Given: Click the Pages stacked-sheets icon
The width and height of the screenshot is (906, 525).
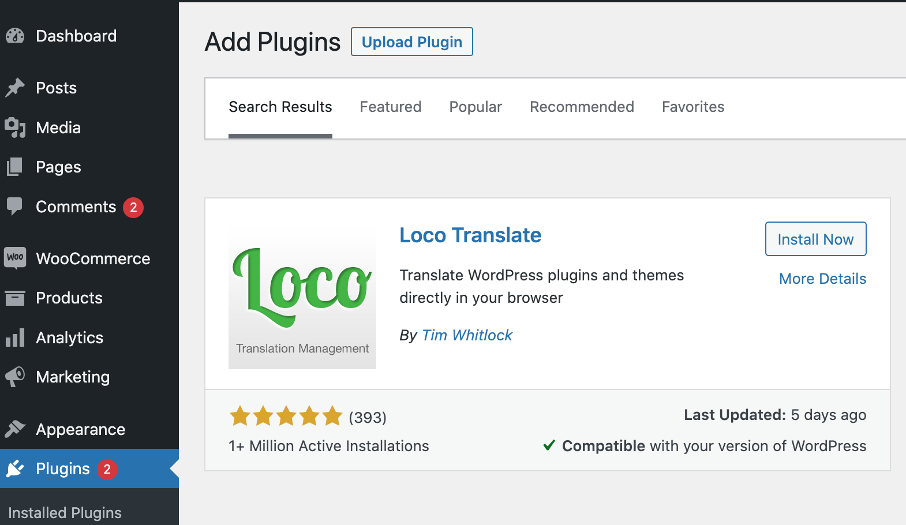Looking at the screenshot, I should pos(15,167).
